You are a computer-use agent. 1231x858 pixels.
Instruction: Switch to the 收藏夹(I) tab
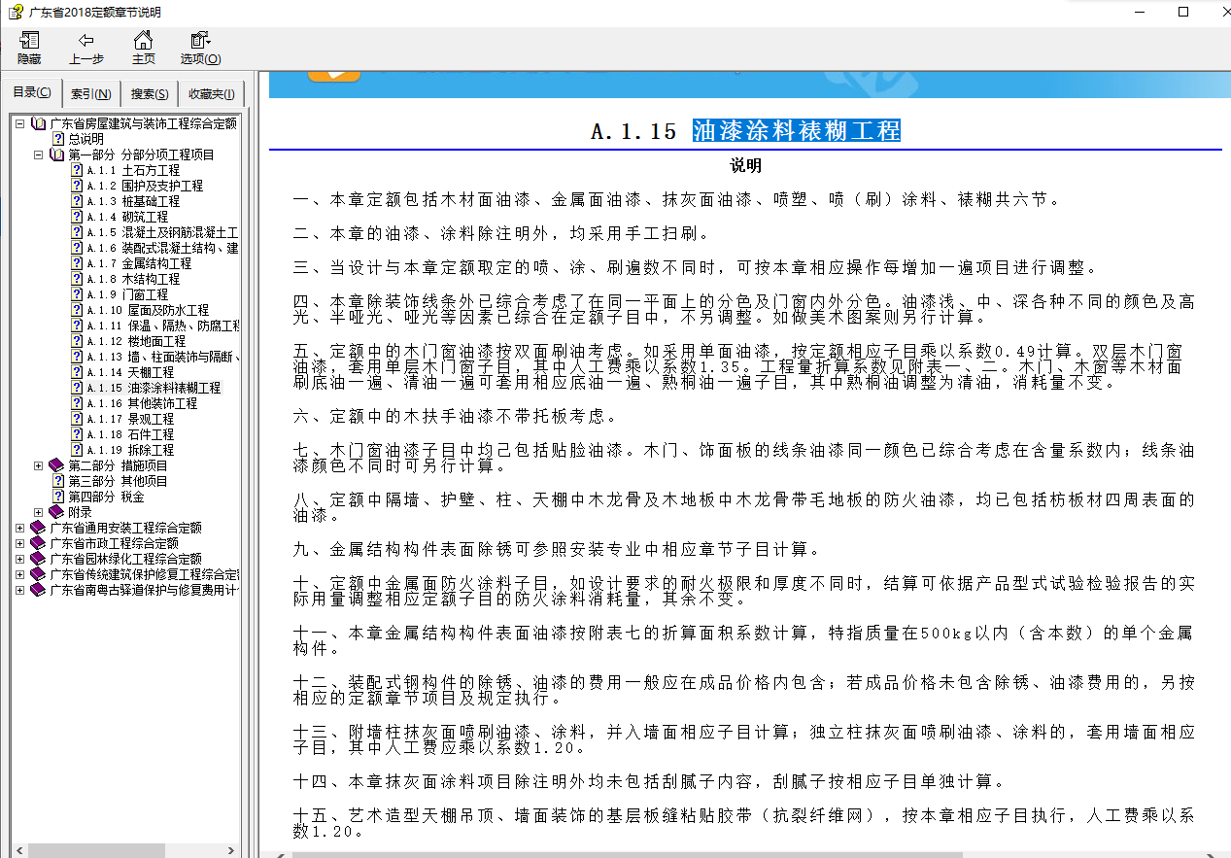pos(212,94)
